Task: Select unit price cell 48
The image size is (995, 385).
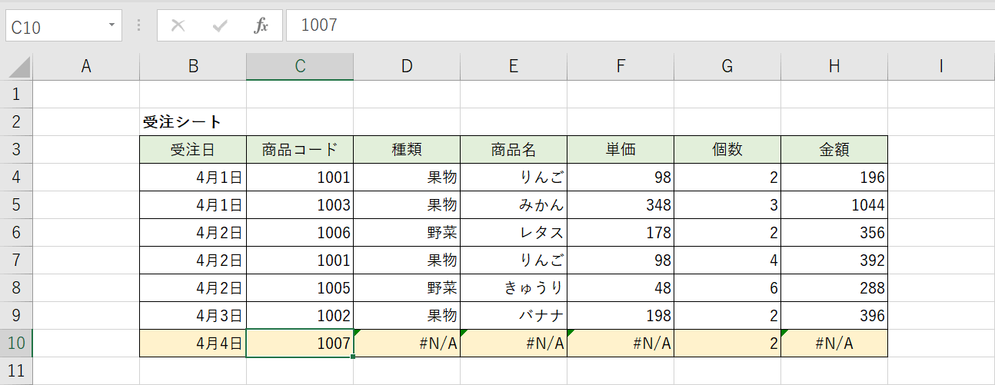Action: [x=621, y=288]
